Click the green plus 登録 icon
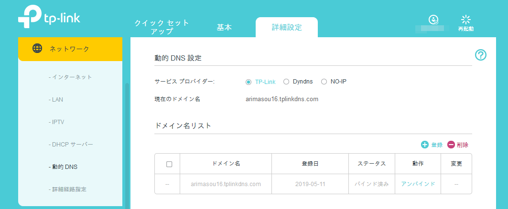This screenshot has height=209, width=508. point(424,145)
